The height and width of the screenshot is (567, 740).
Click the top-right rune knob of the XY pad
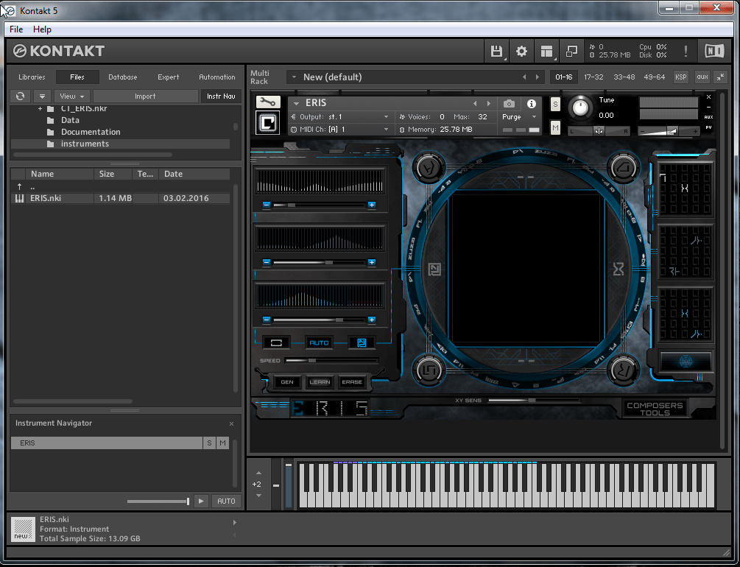coord(623,168)
